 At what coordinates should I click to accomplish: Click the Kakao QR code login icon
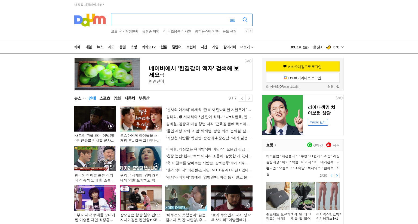coord(268,86)
